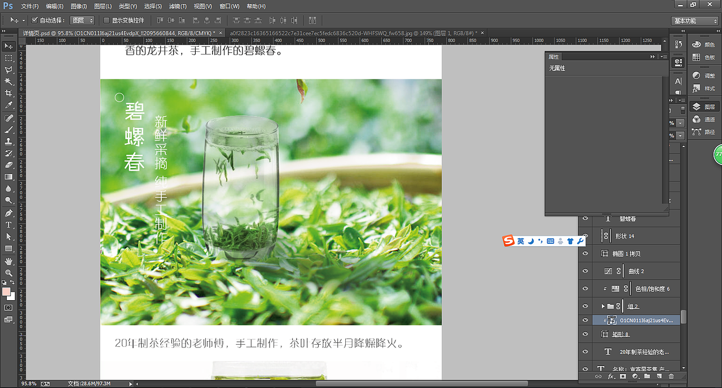Select the Gradient tool
Viewport: 722px width, 388px height.
pyautogui.click(x=8, y=177)
